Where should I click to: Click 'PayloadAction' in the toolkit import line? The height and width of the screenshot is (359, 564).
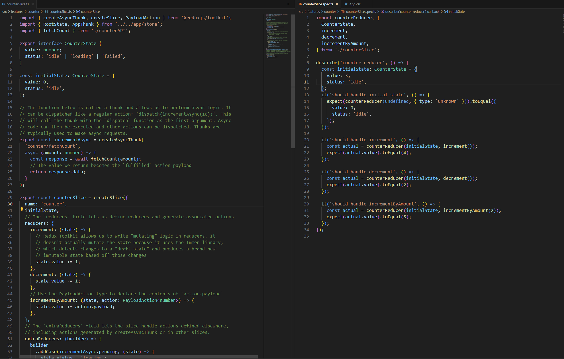click(143, 18)
